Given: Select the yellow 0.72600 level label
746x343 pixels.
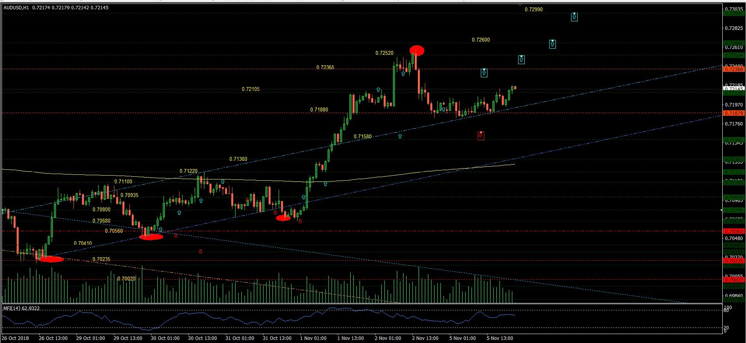Looking at the screenshot, I should coord(480,40).
